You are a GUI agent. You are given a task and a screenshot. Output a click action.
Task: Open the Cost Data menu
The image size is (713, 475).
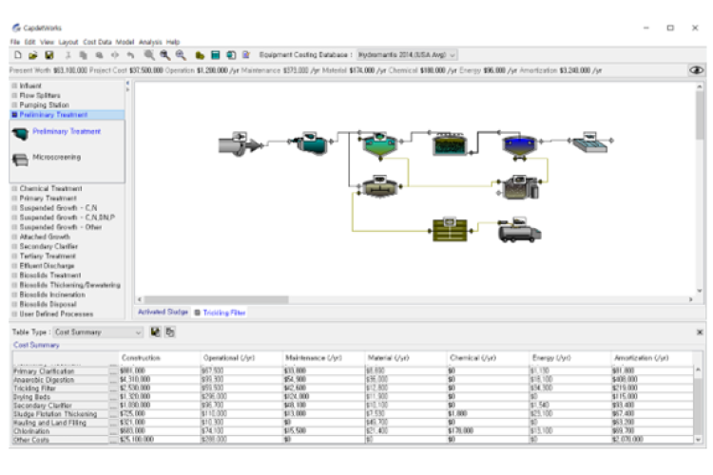pos(98,42)
